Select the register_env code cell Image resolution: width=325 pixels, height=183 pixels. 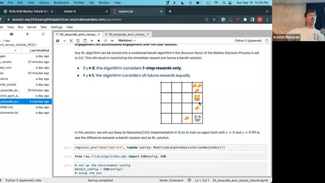tap(171, 147)
